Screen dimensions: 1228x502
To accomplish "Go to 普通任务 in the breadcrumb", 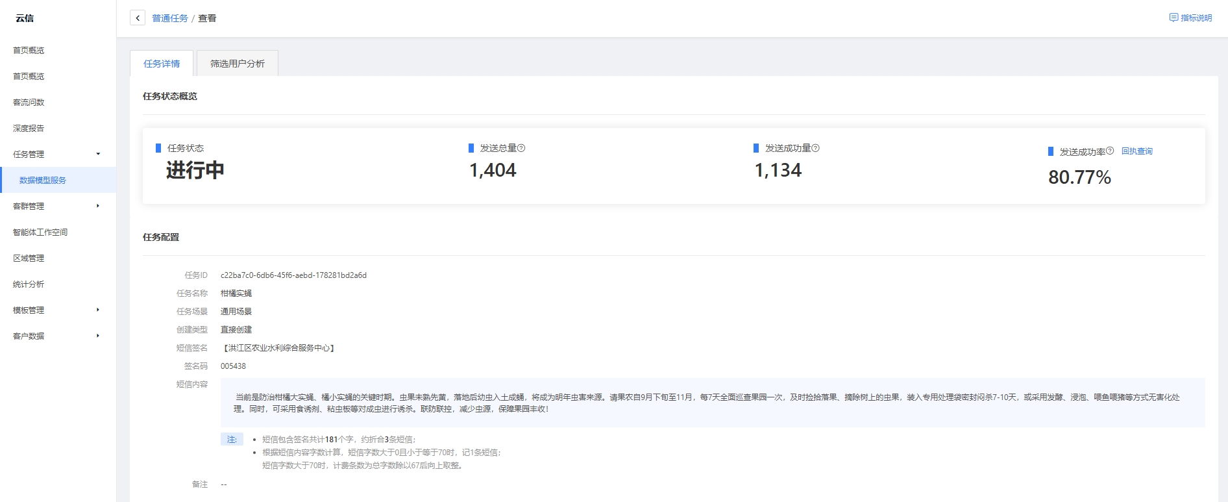I will pos(170,18).
